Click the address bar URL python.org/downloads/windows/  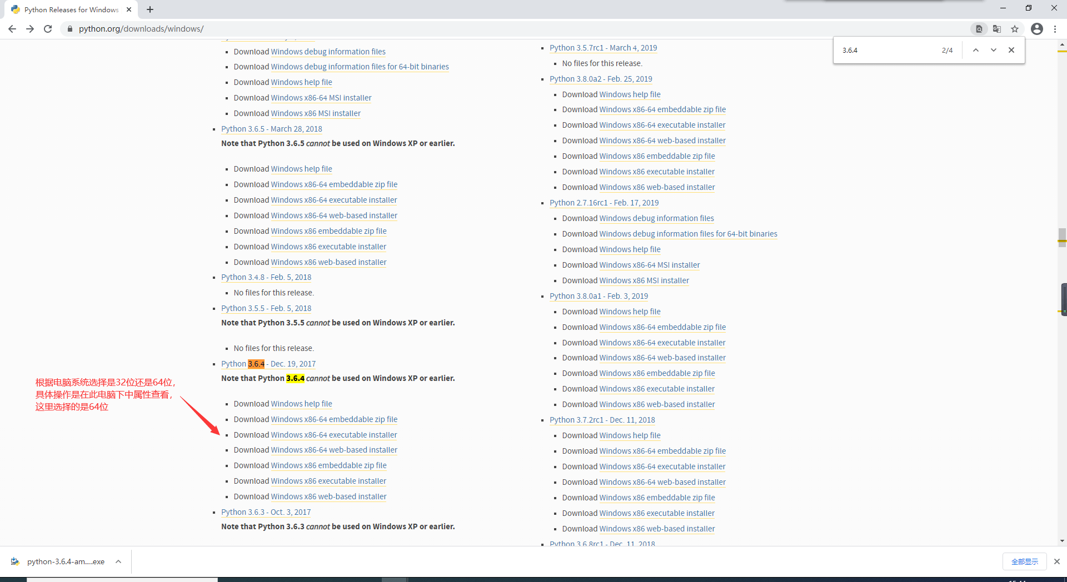141,29
